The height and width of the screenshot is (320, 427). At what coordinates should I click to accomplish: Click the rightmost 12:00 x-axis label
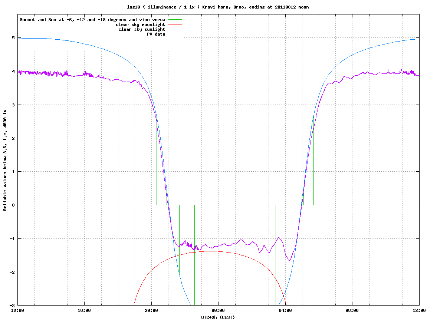pyautogui.click(x=419, y=310)
